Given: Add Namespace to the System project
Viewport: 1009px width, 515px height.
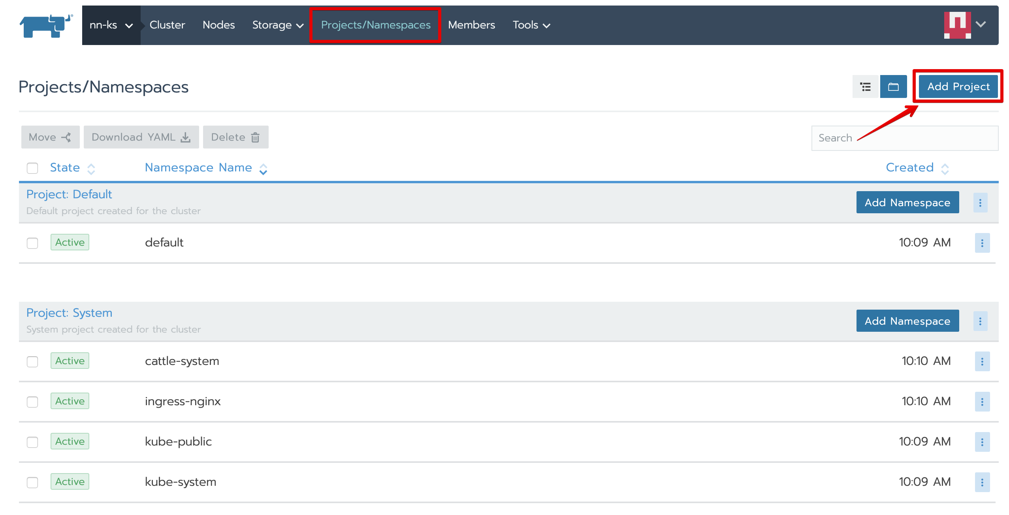Looking at the screenshot, I should tap(907, 321).
